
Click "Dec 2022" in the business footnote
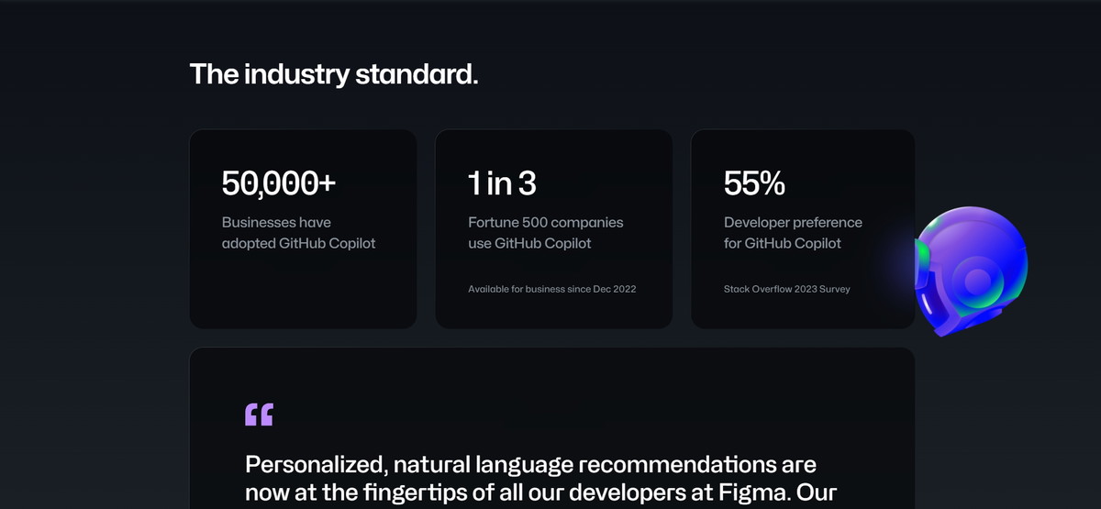click(616, 289)
